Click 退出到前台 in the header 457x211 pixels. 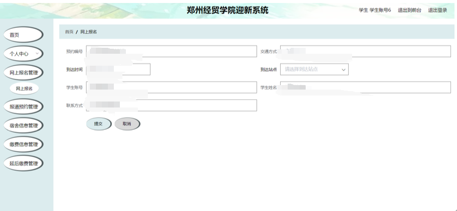[x=410, y=10]
